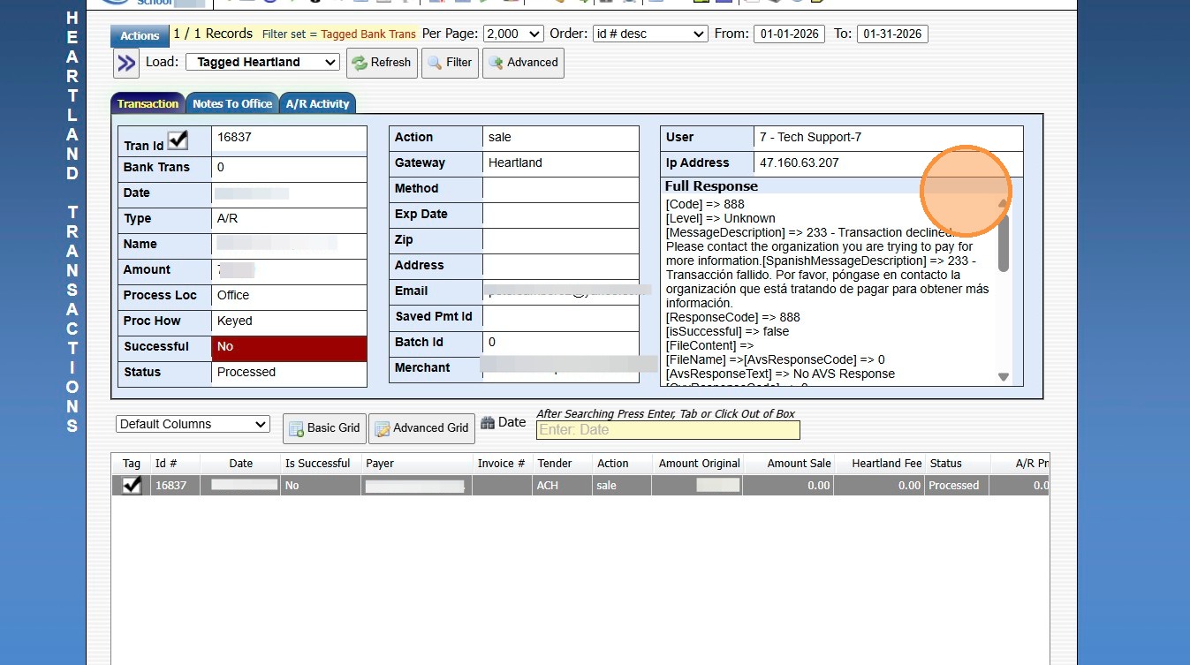
Task: Click the double-chevron expand icon beside Load
Action: [x=126, y=63]
